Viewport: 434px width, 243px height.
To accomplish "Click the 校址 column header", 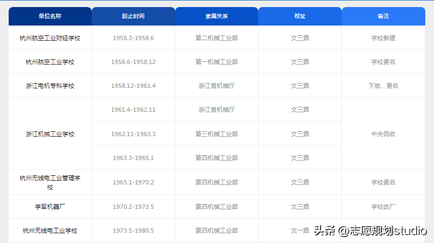I will point(300,16).
